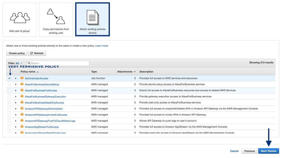Click the AdministratorAccess policy box icon
Screen dimensions: 285x158
click(22, 78)
